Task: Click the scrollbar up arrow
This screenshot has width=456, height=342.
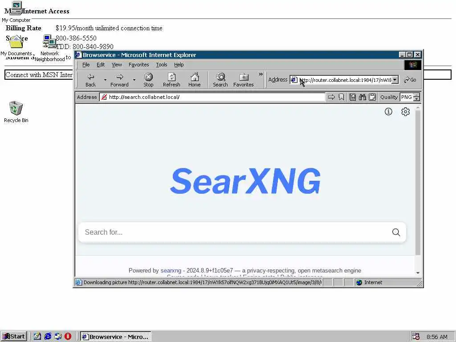Action: (418, 108)
